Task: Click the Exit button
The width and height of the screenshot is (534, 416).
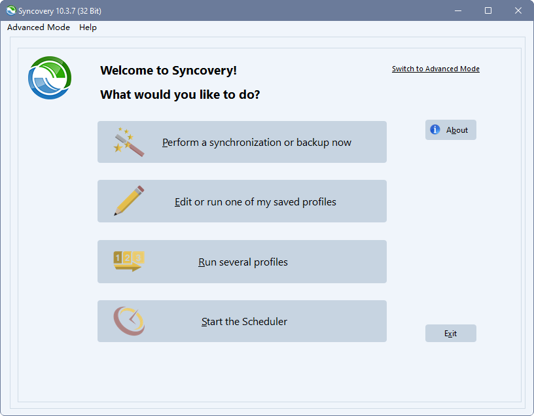Action: pos(450,333)
